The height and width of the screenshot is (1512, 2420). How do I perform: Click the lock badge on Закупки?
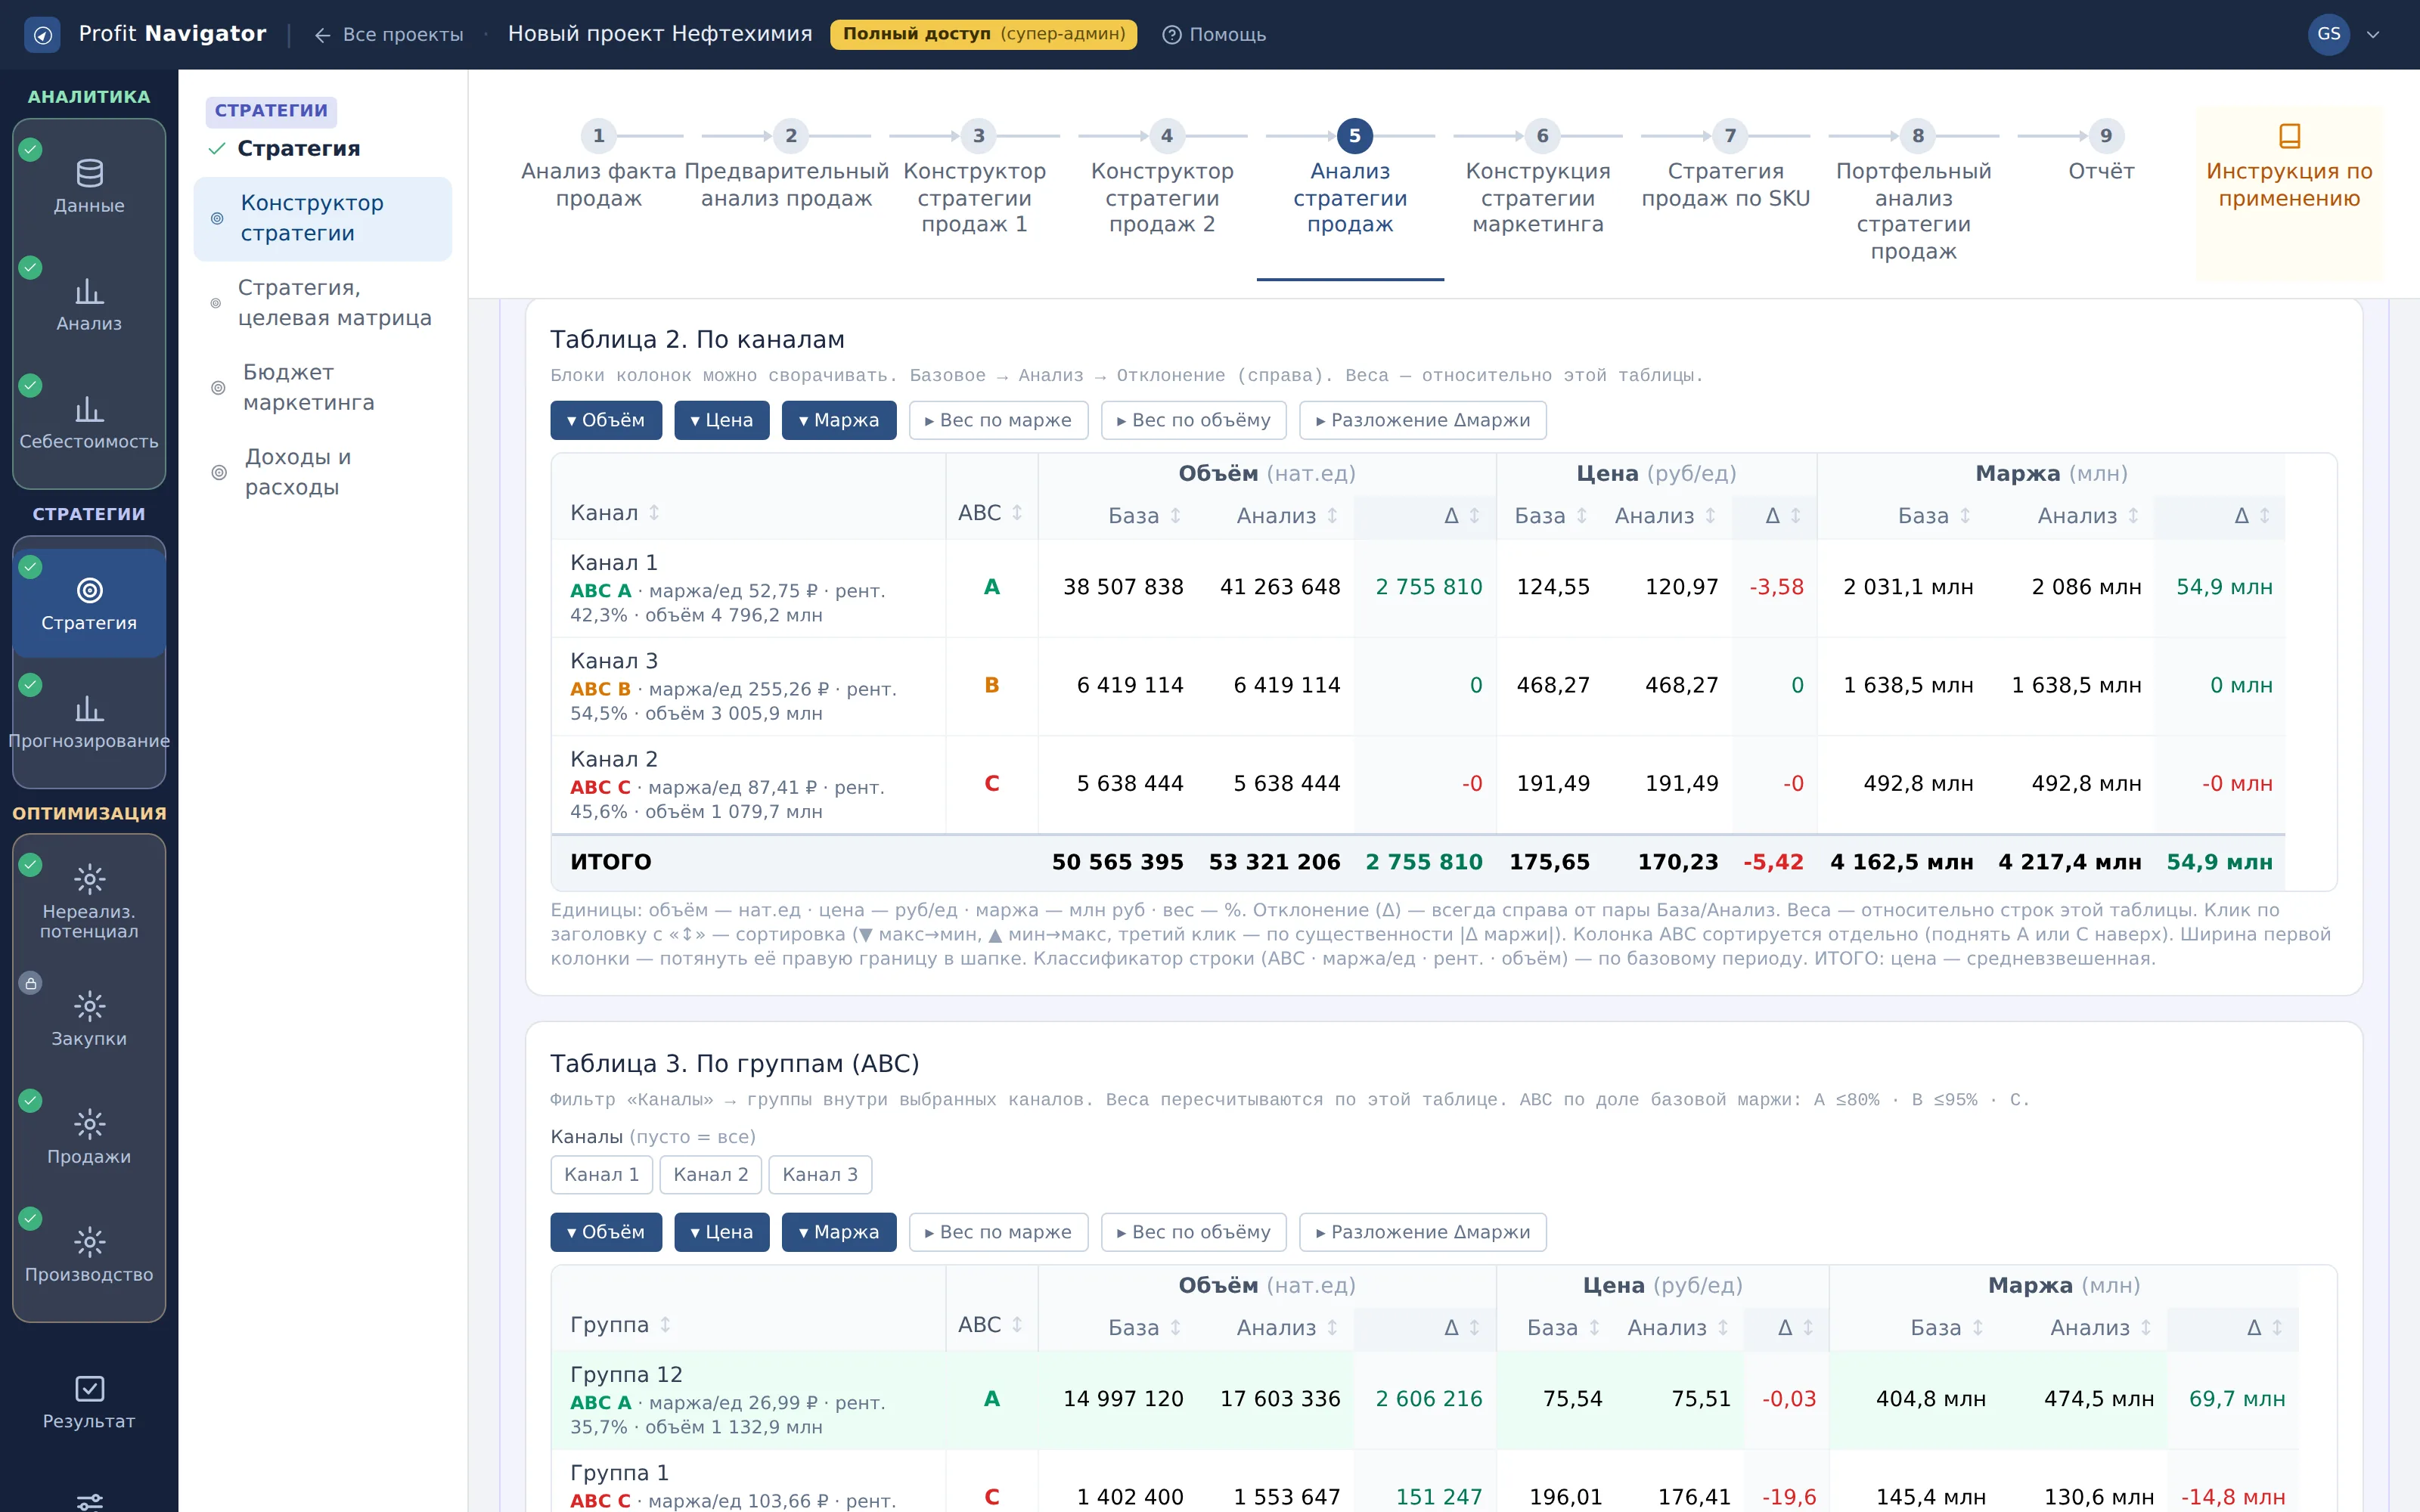click(31, 983)
